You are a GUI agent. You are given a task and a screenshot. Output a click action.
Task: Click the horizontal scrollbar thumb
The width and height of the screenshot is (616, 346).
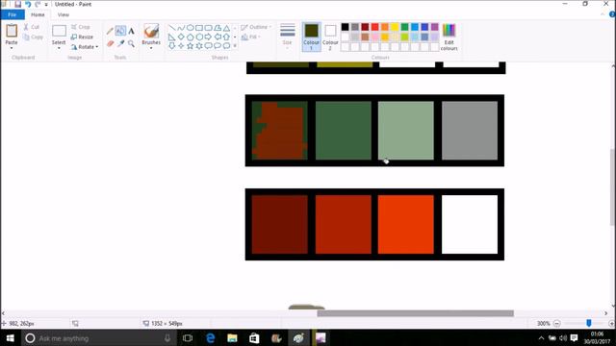tap(415, 313)
